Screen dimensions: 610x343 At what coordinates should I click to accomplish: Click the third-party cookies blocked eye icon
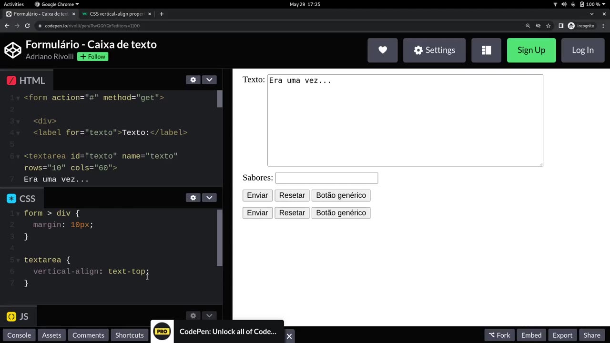coord(538,26)
